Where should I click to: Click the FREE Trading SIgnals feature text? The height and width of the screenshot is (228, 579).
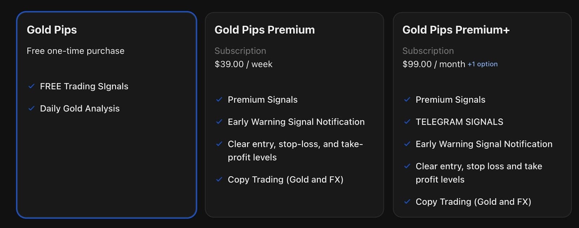[84, 86]
